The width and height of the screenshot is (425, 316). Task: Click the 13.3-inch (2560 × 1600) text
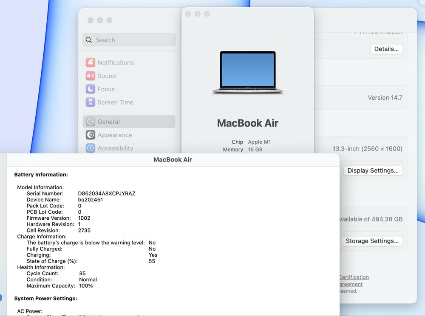[x=368, y=148]
